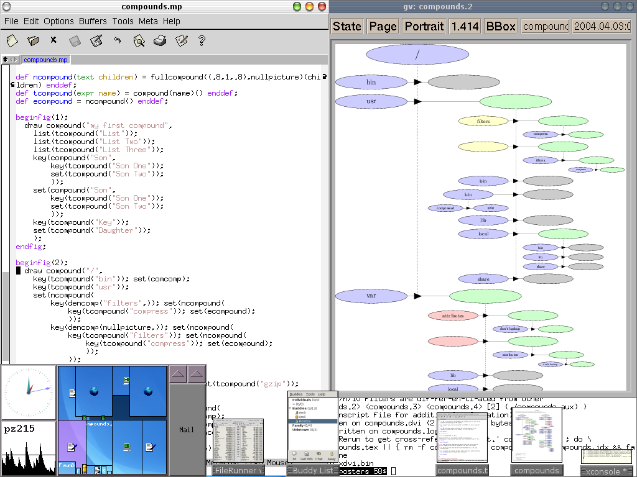Open the BBox media dropdown in gv
This screenshot has height=477, width=637.
coord(501,26)
